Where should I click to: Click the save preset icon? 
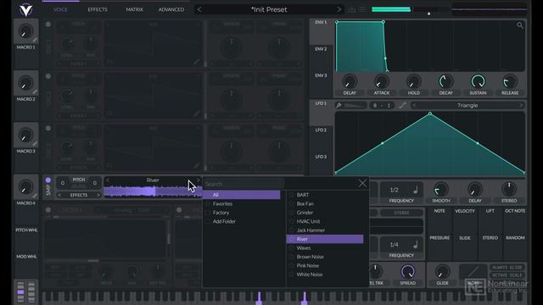tap(352, 9)
